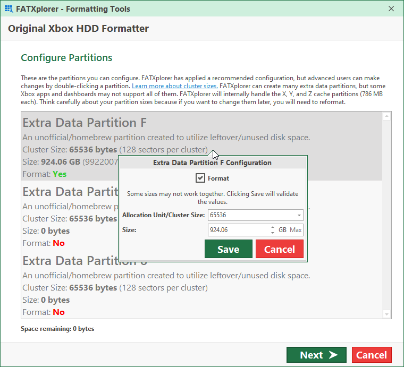Open the 'Learn more about cluster sizes' link
This screenshot has height=367, width=404.
[x=175, y=86]
